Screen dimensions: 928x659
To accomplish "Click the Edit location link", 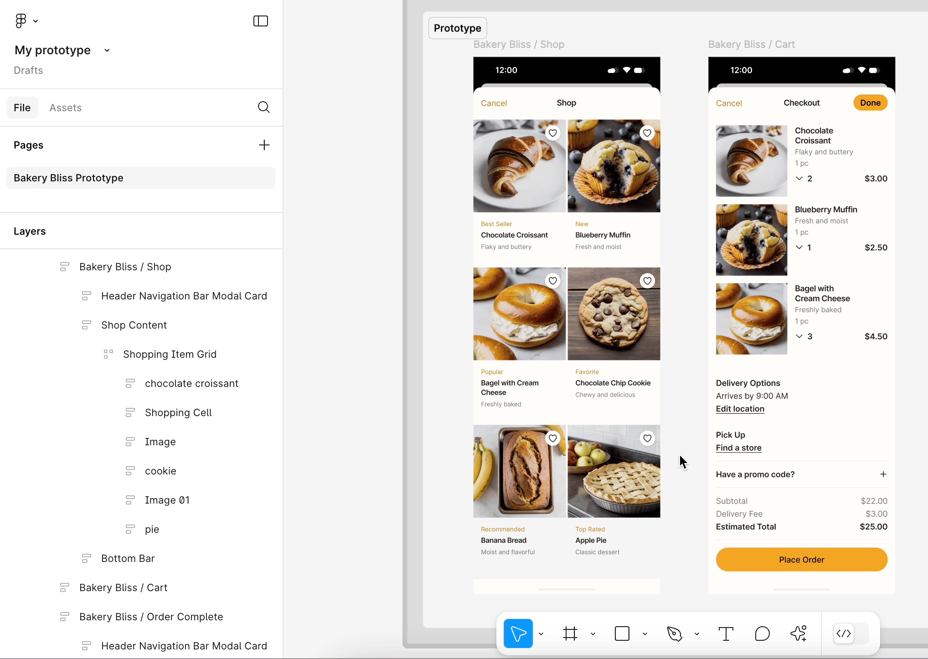I will [x=740, y=409].
